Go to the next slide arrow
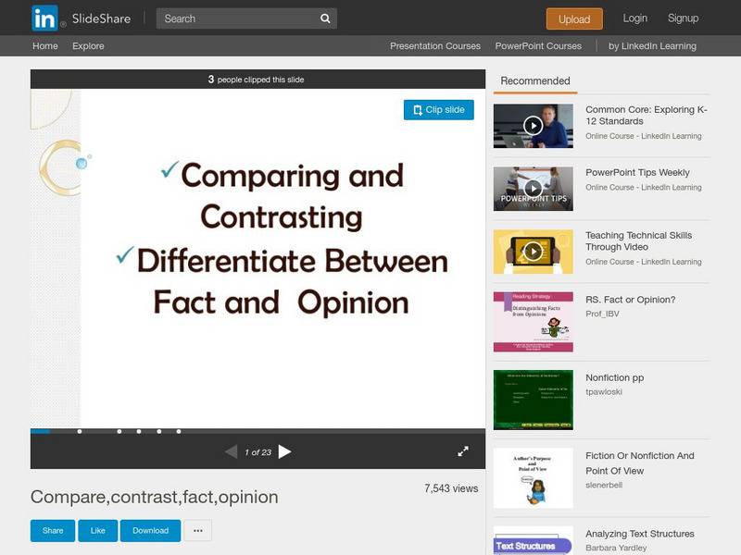The width and height of the screenshot is (741, 555). click(284, 451)
